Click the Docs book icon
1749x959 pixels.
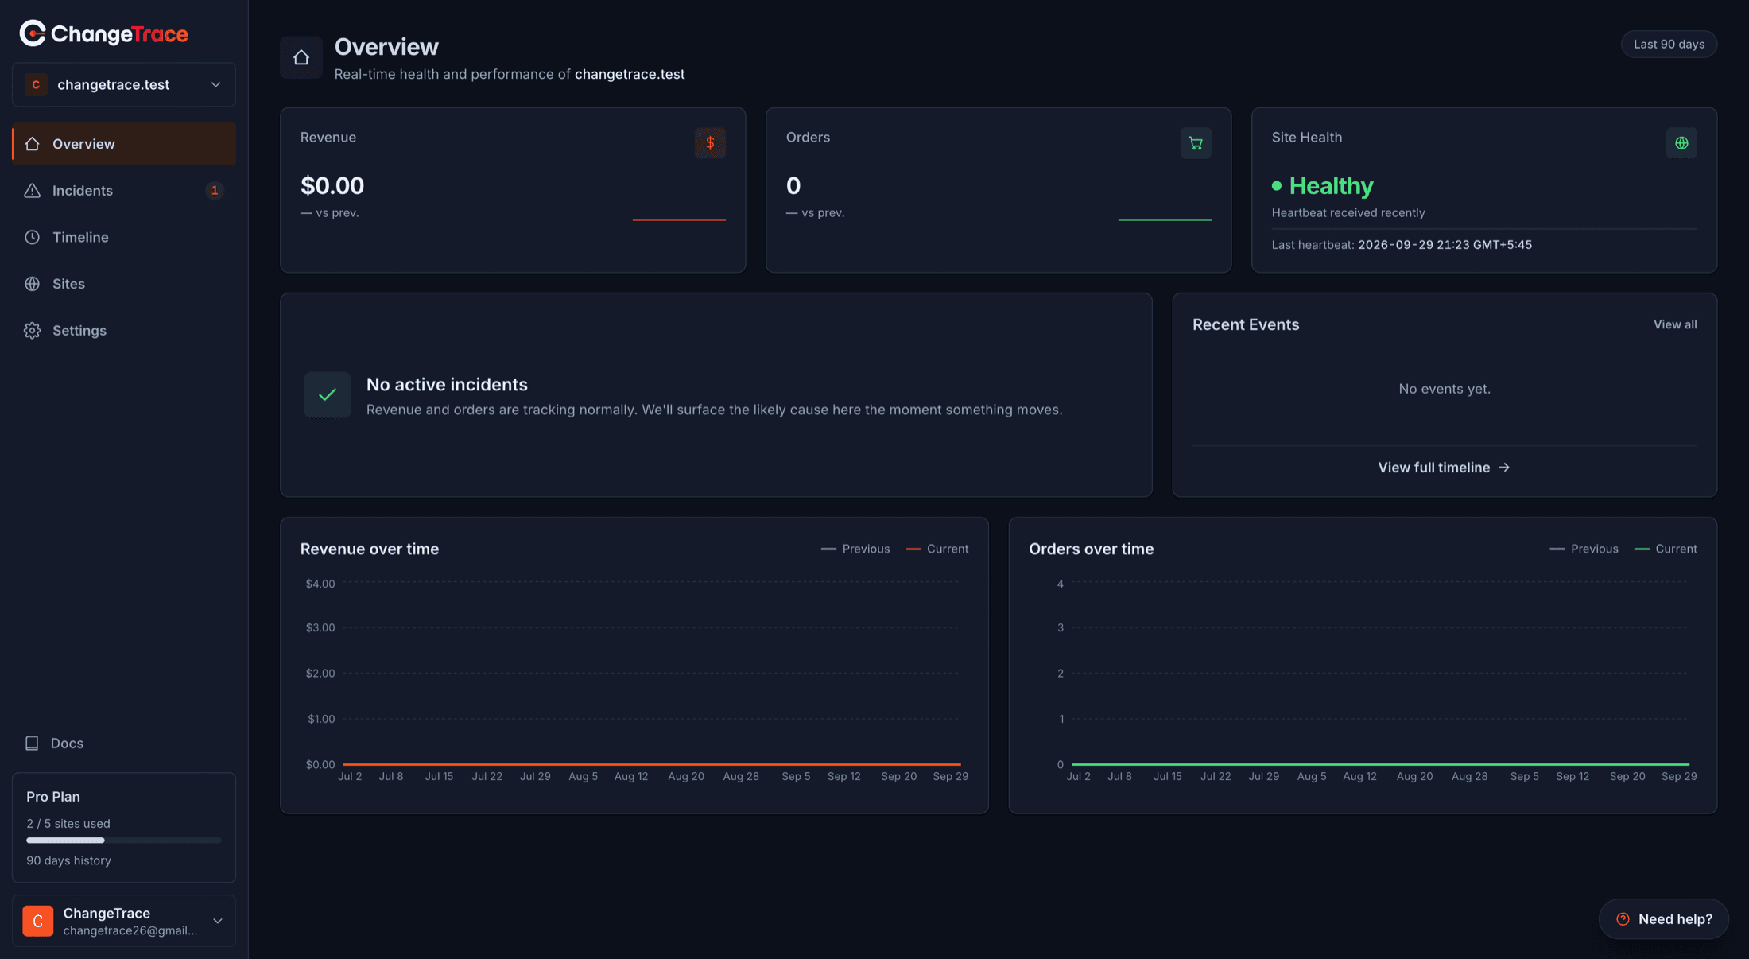tap(32, 744)
